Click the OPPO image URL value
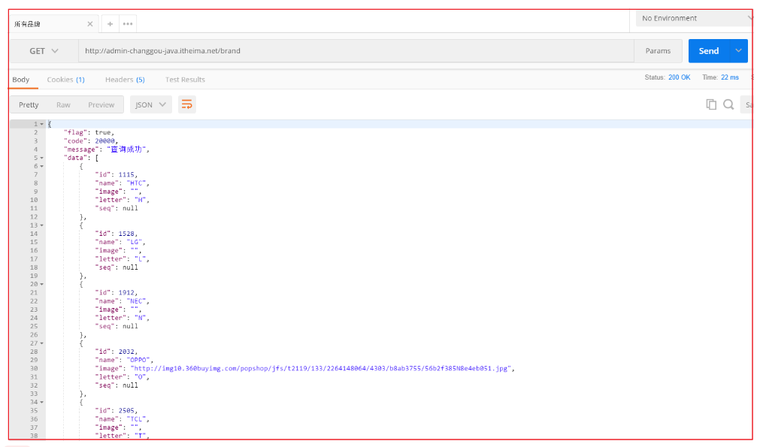Viewport: 763px width, 447px height. [322, 369]
